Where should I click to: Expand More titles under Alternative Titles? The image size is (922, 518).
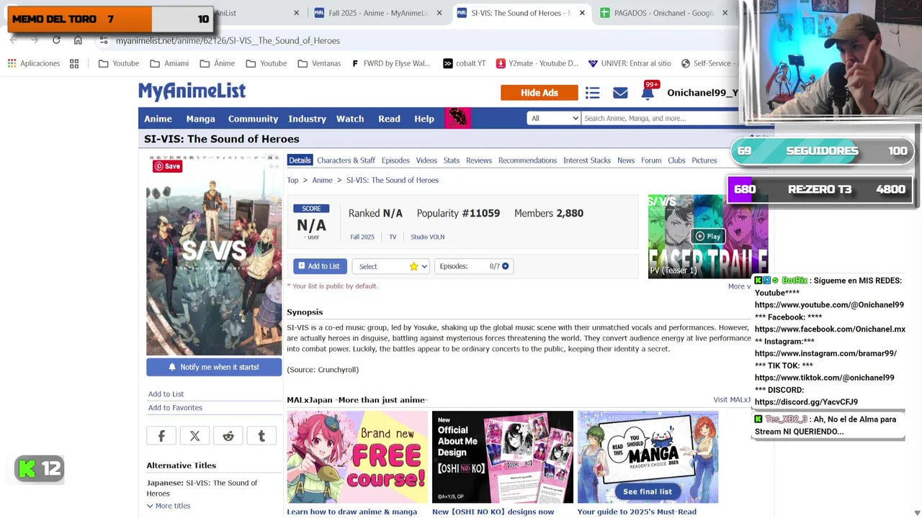(169, 506)
